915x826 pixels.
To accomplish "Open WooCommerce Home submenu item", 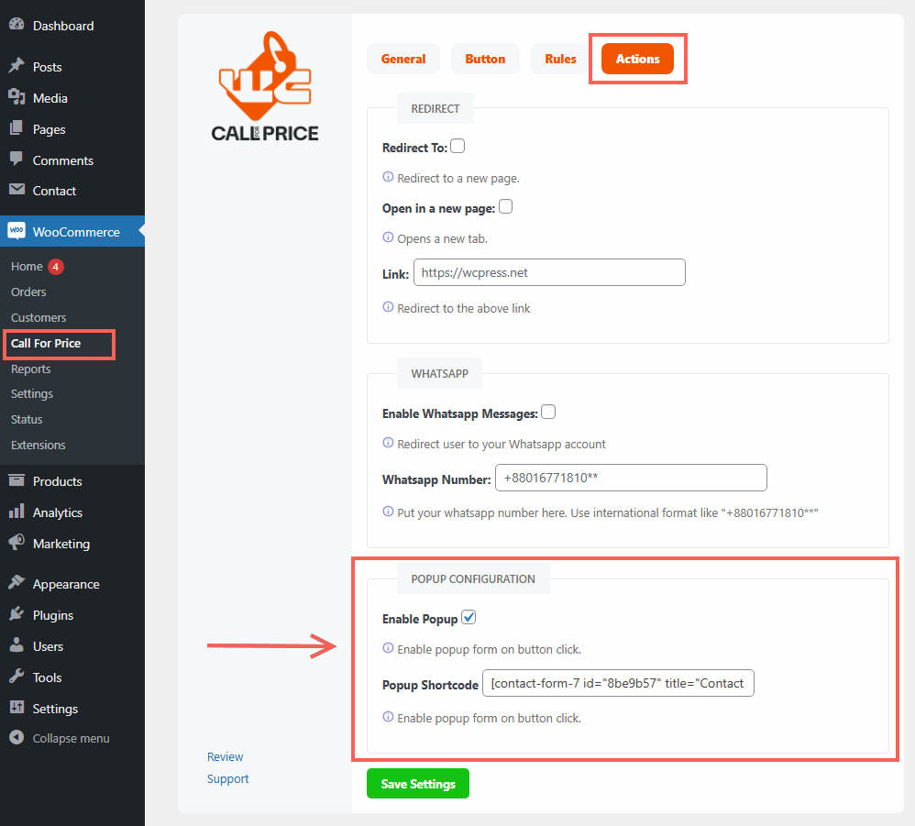I will 27,267.
